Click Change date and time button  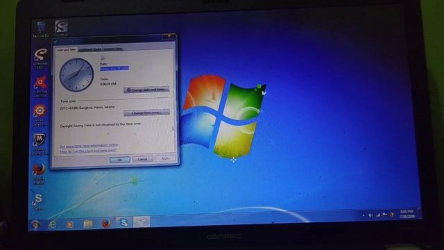146,90
